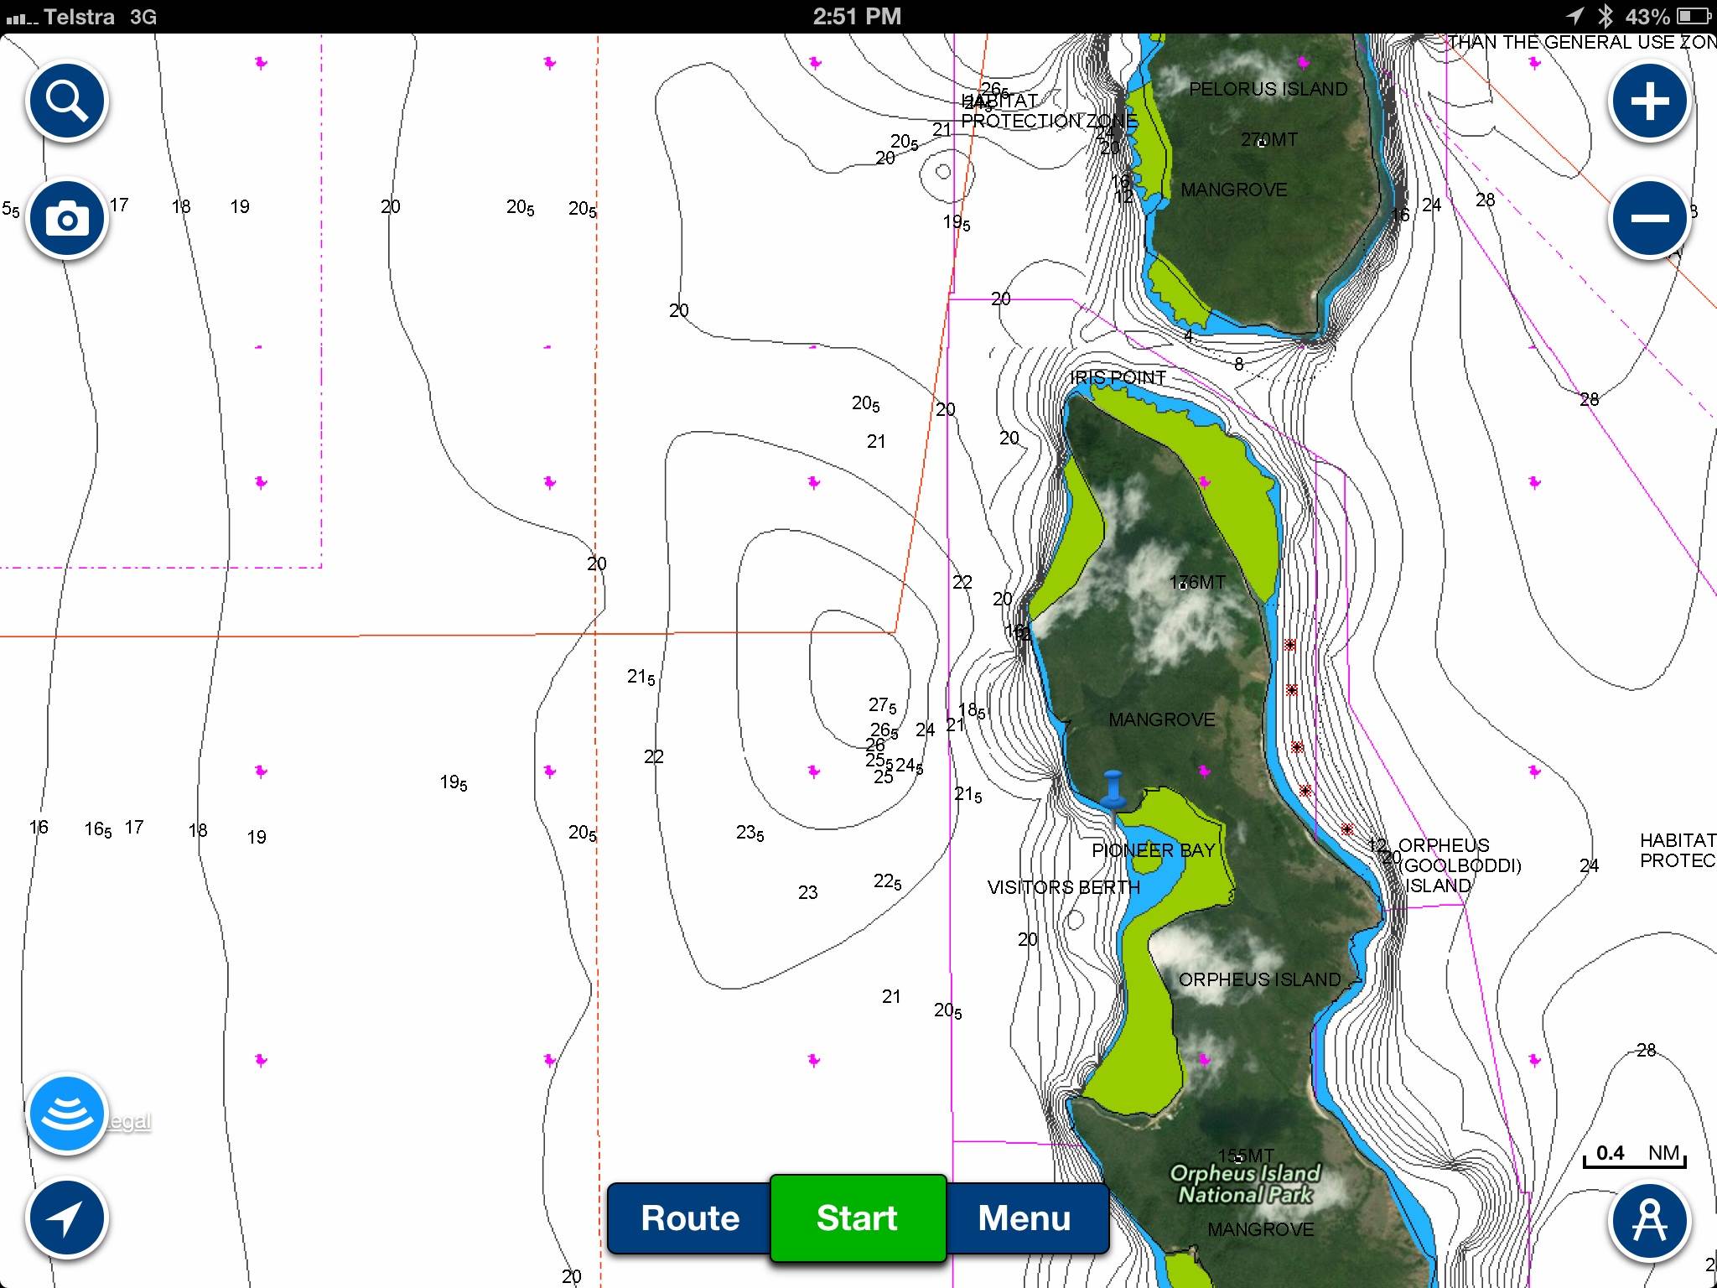Image resolution: width=1717 pixels, height=1288 pixels.
Task: Center map on current location arrow
Action: point(66,1219)
